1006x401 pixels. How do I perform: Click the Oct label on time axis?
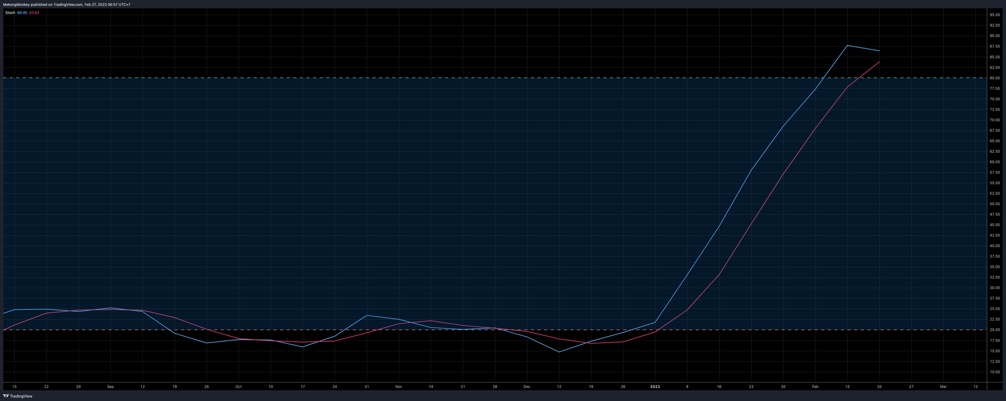(238, 387)
